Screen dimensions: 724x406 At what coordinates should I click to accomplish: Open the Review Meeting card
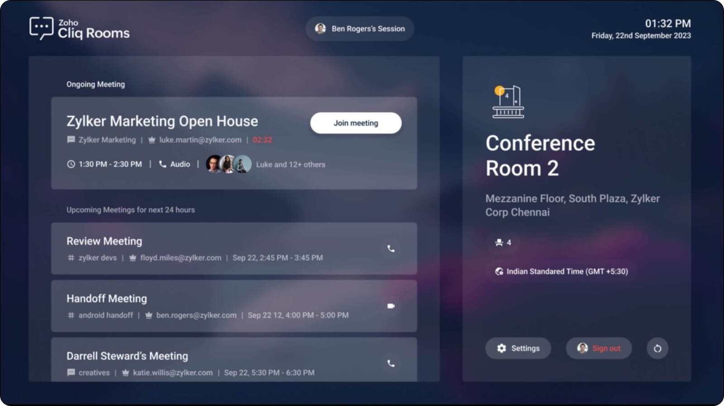point(234,248)
